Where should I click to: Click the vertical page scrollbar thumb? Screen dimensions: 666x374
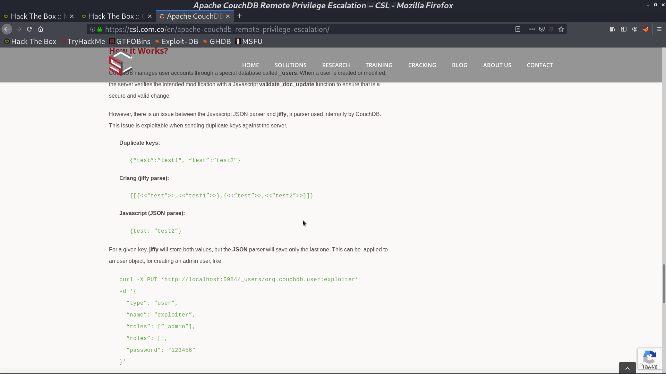coord(664,284)
